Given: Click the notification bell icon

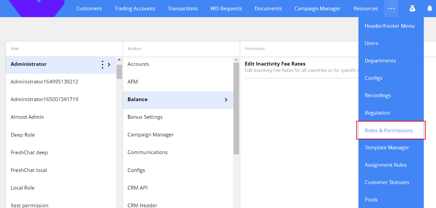Looking at the screenshot, I should (430, 8).
